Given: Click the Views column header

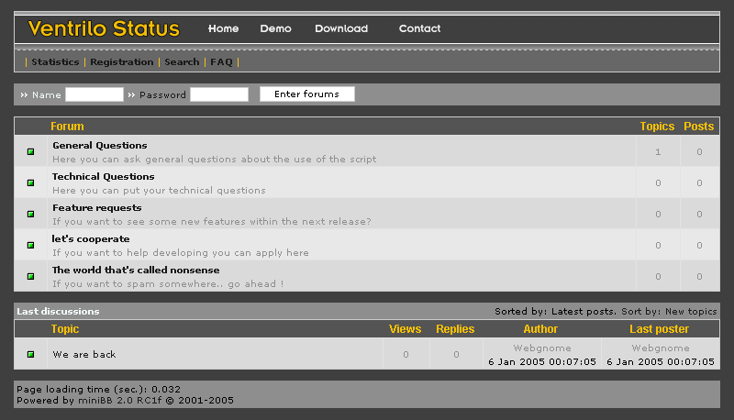Looking at the screenshot, I should (x=405, y=329).
